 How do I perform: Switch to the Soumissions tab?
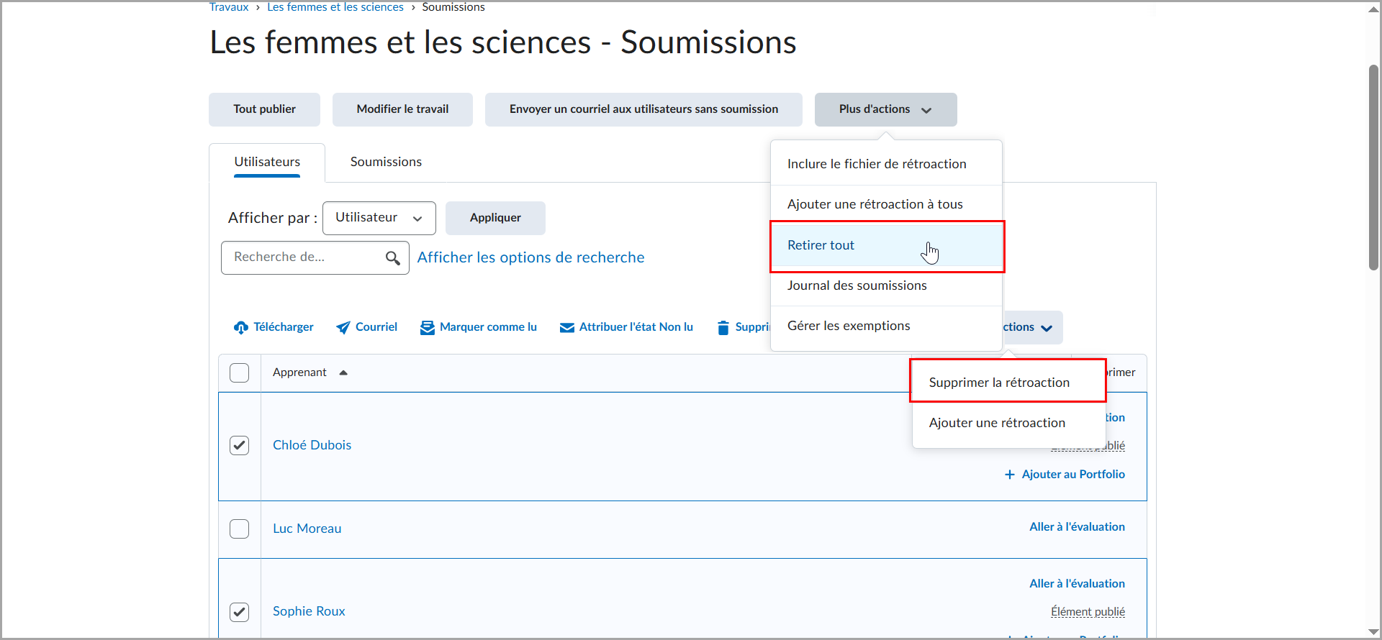click(386, 163)
